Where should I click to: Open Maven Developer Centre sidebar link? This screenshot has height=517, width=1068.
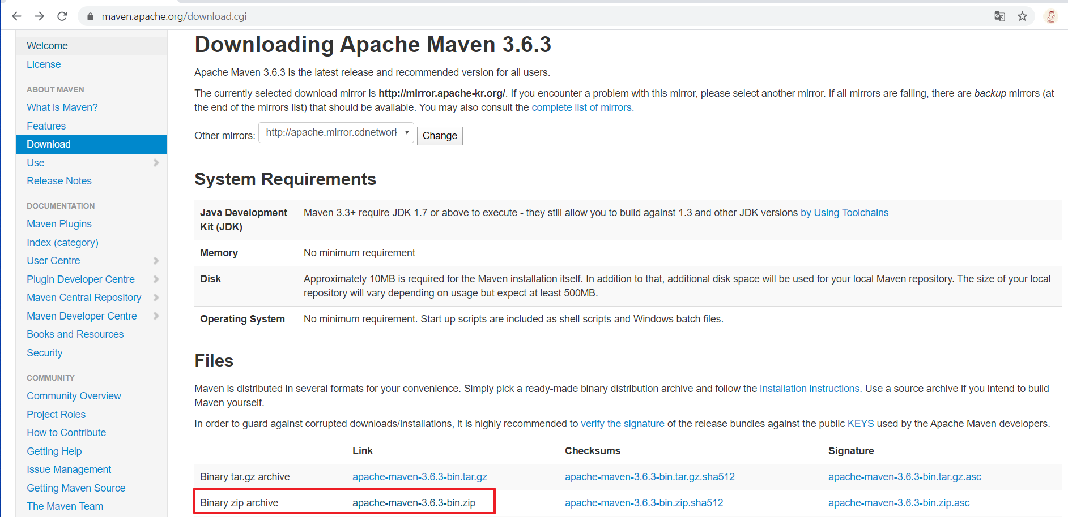tap(82, 316)
